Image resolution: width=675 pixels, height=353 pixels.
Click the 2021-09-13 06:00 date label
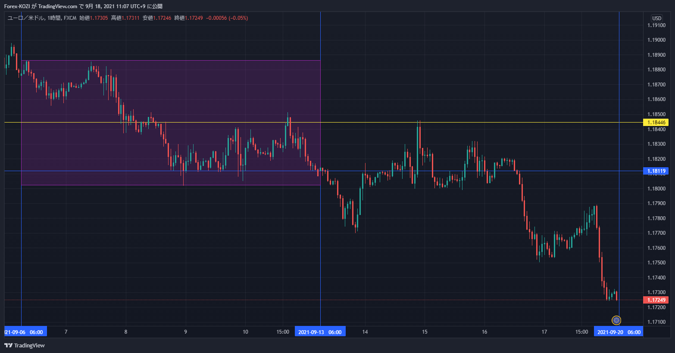[x=320, y=332]
